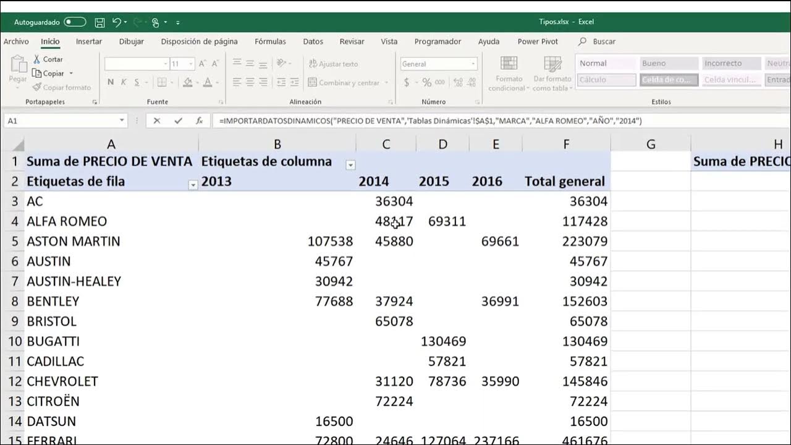Open the Name Box dropdown arrow

point(122,121)
